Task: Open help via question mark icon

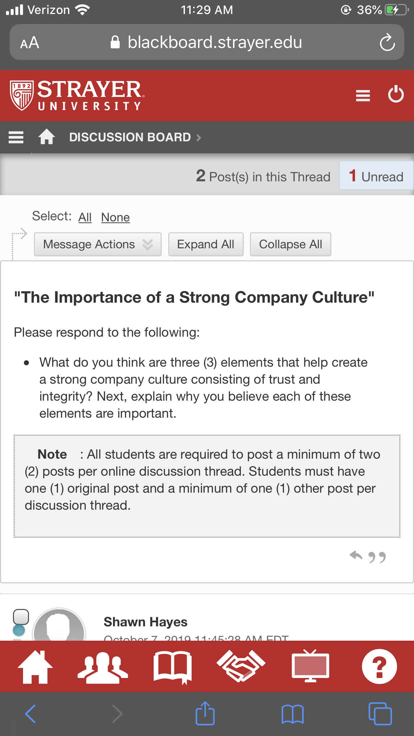Action: point(379,666)
